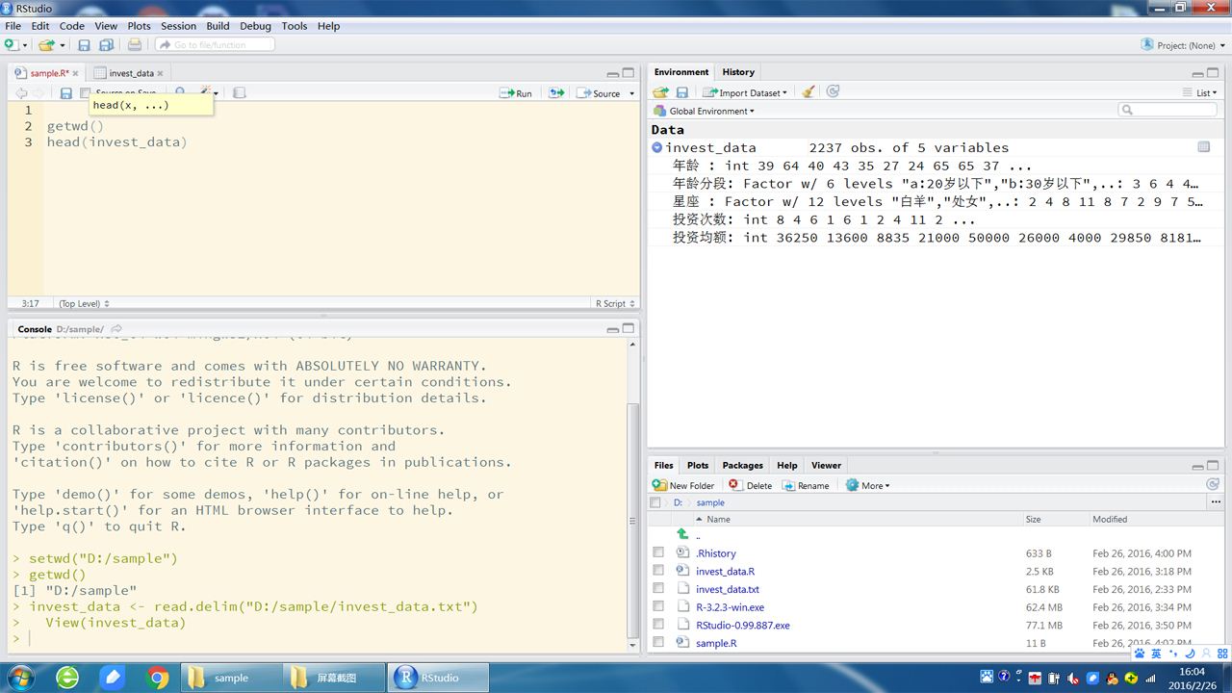Minimize the Console pane
The width and height of the screenshot is (1232, 693).
click(x=612, y=329)
